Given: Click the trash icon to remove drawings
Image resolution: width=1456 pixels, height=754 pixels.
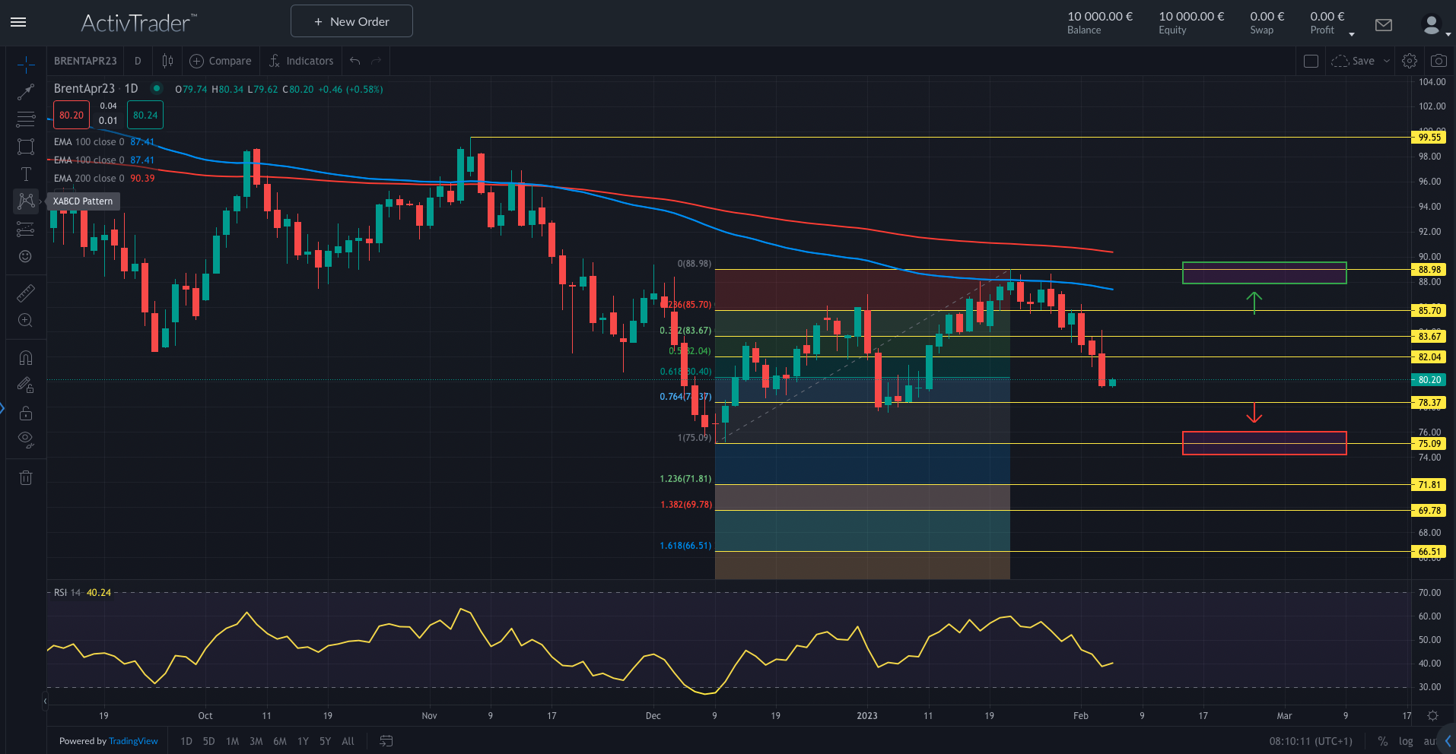Looking at the screenshot, I should tap(26, 477).
